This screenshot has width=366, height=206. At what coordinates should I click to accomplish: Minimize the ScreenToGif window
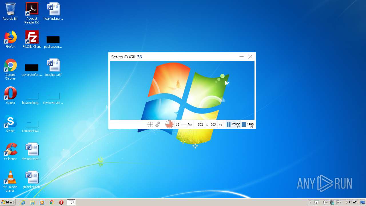click(242, 57)
